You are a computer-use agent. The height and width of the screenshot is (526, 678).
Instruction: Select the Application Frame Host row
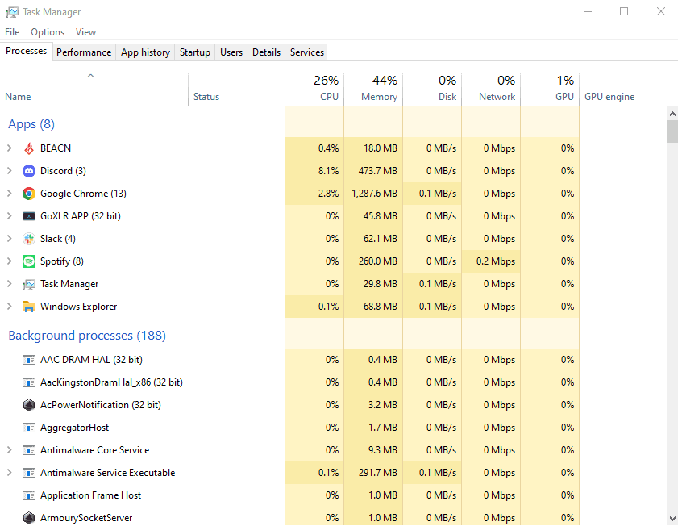pyautogui.click(x=90, y=495)
